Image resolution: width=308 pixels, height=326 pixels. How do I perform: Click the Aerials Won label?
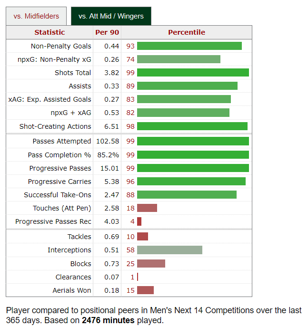click(72, 290)
